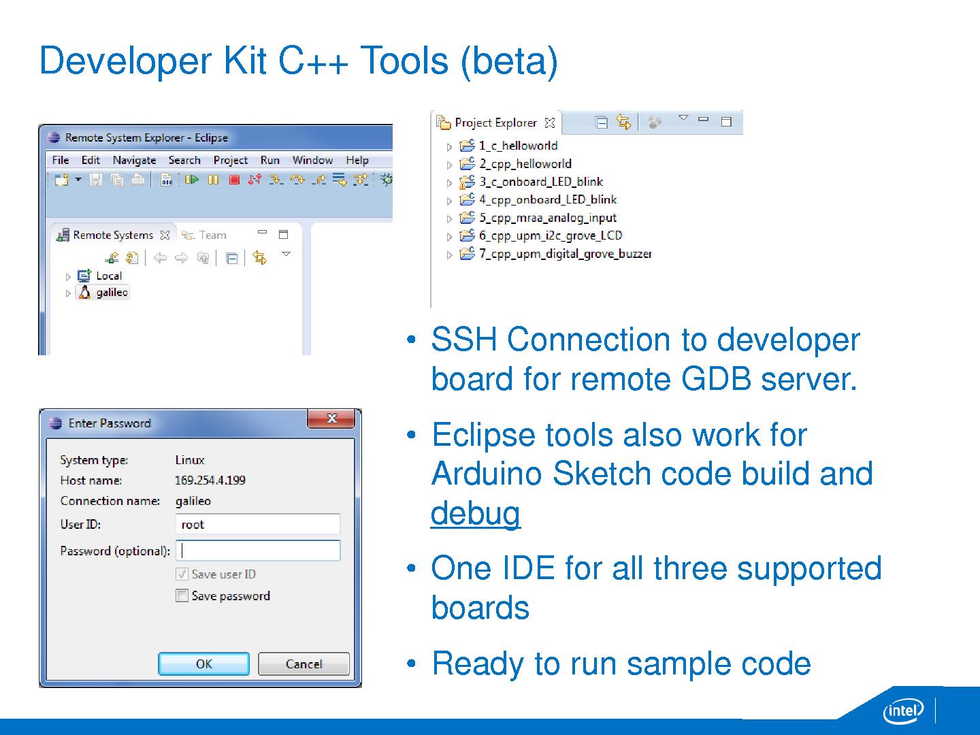Image resolution: width=980 pixels, height=735 pixels.
Task: Open the Run menu
Action: point(269,160)
